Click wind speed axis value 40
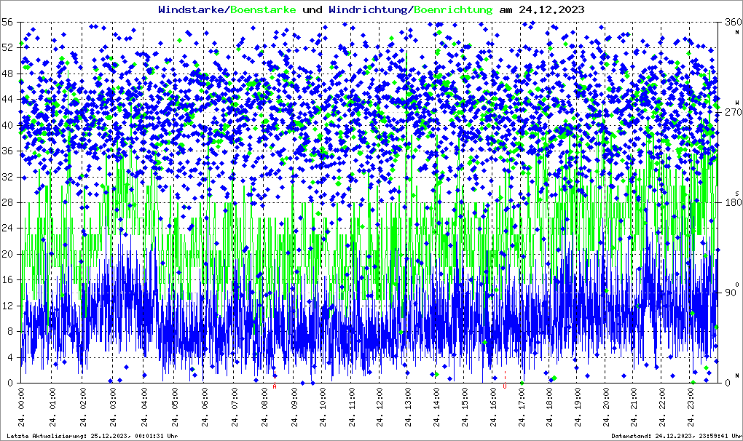Image resolution: width=743 pixels, height=441 pixels. [7, 125]
